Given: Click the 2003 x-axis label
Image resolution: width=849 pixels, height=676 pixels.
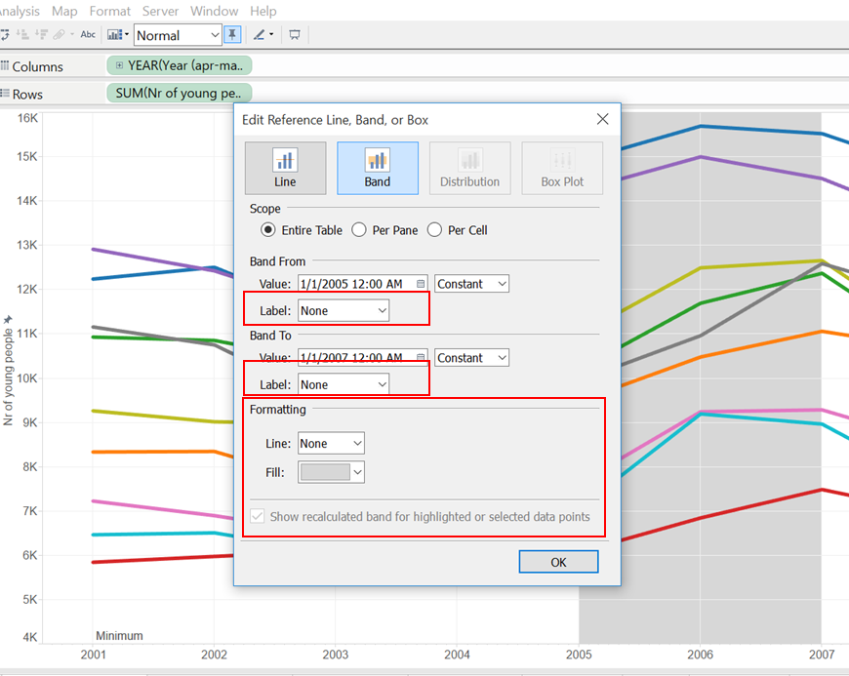Looking at the screenshot, I should click(x=335, y=655).
